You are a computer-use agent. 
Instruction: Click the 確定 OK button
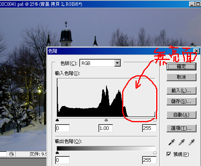coord(181,66)
